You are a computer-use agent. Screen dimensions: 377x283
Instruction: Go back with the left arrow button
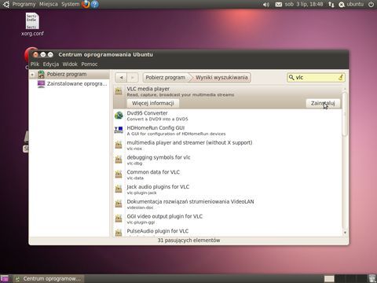click(x=121, y=78)
